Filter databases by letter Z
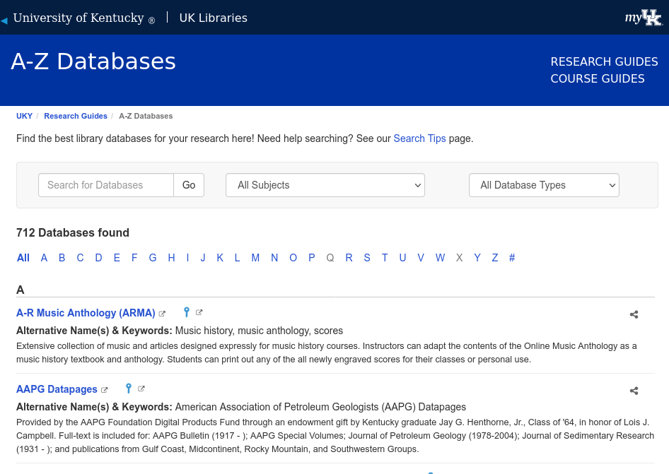The height and width of the screenshot is (474, 669). [x=495, y=258]
